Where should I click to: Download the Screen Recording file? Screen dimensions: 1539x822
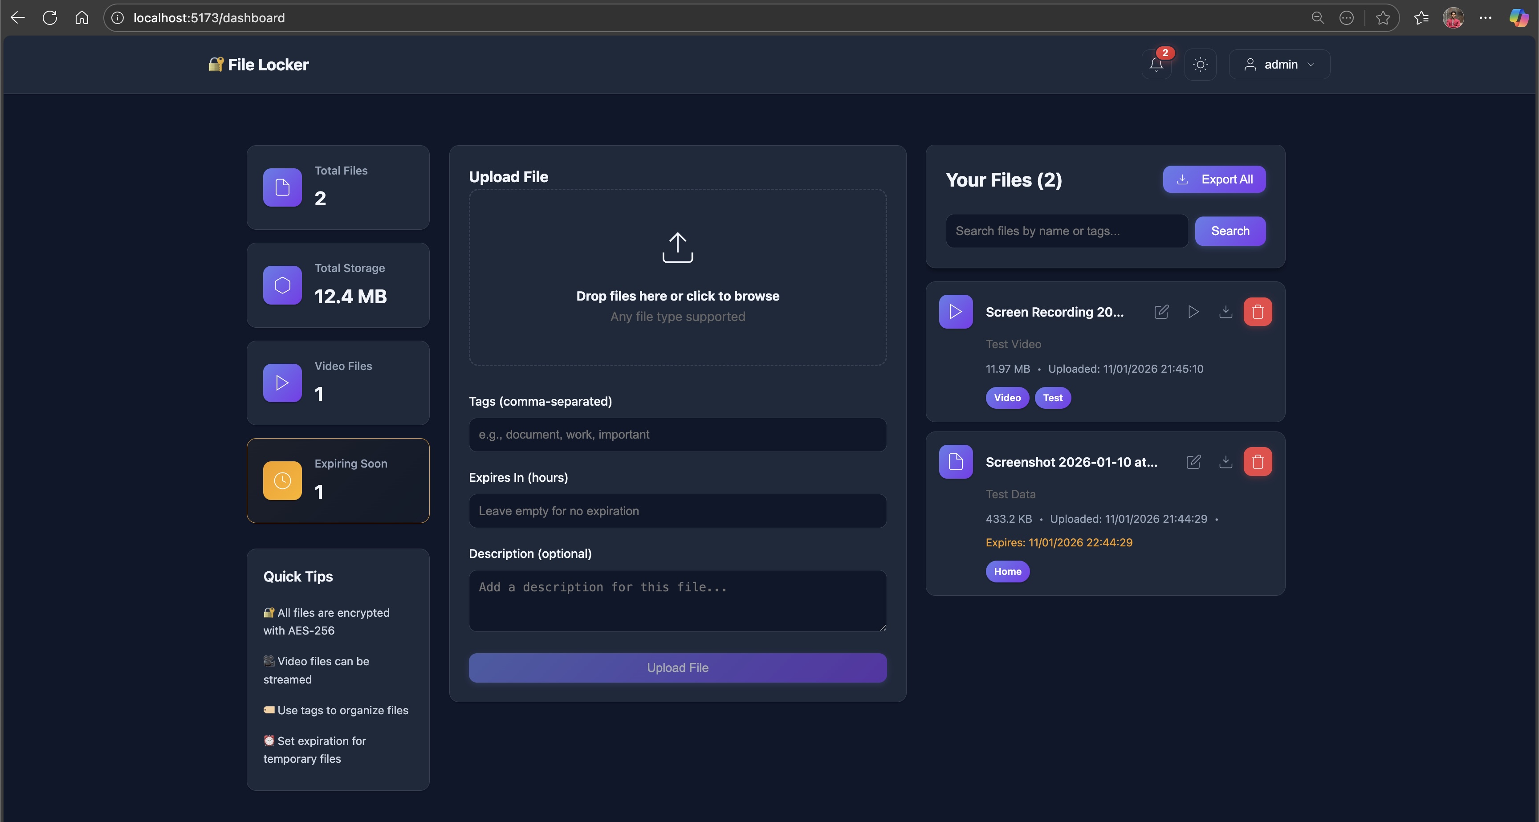point(1225,312)
